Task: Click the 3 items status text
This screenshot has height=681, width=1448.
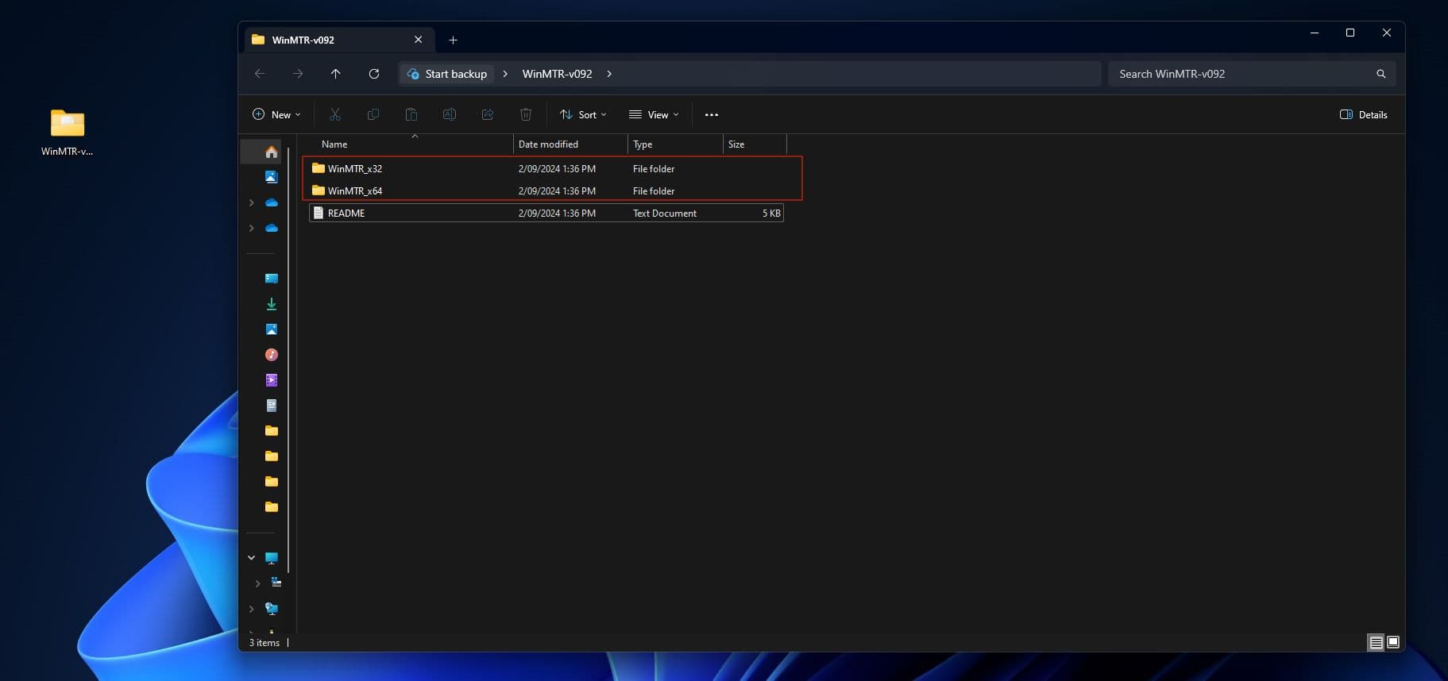Action: [x=265, y=643]
